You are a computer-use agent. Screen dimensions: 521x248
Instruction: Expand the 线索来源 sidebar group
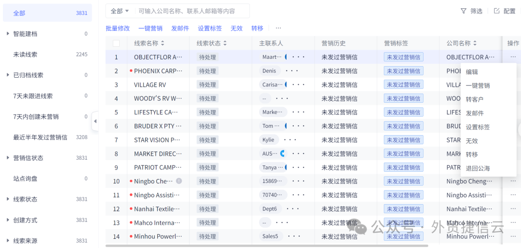point(8,241)
